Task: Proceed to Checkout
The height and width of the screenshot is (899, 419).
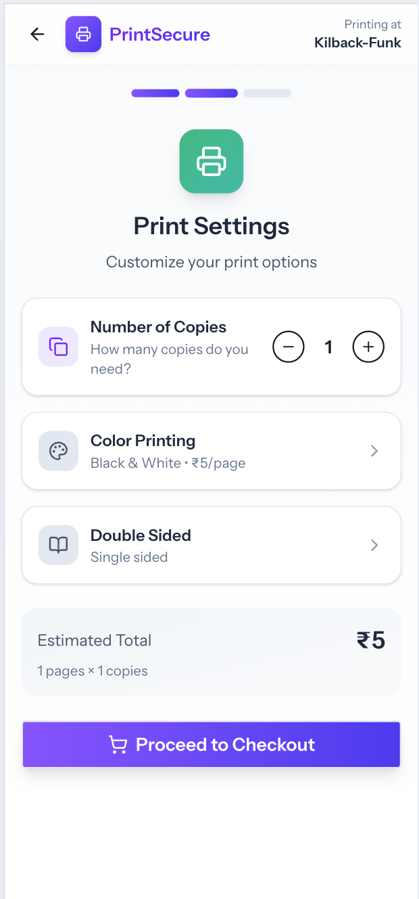Action: [211, 744]
